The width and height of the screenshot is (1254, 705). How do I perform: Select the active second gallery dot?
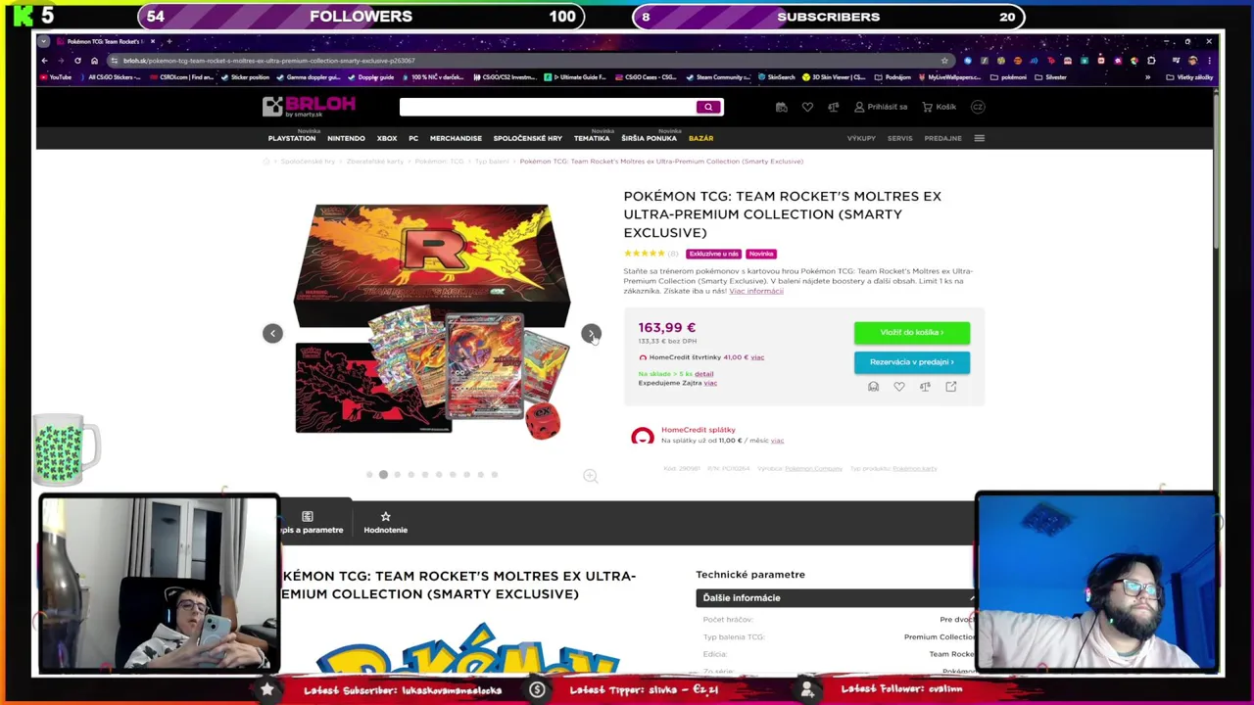coord(383,475)
